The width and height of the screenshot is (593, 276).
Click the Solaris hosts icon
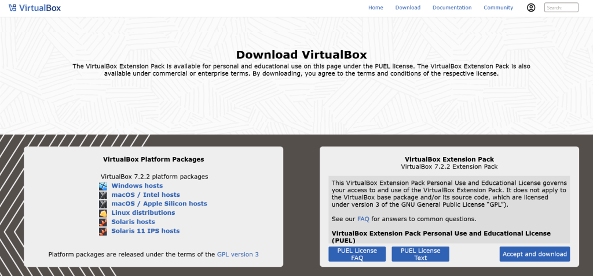pos(103,222)
